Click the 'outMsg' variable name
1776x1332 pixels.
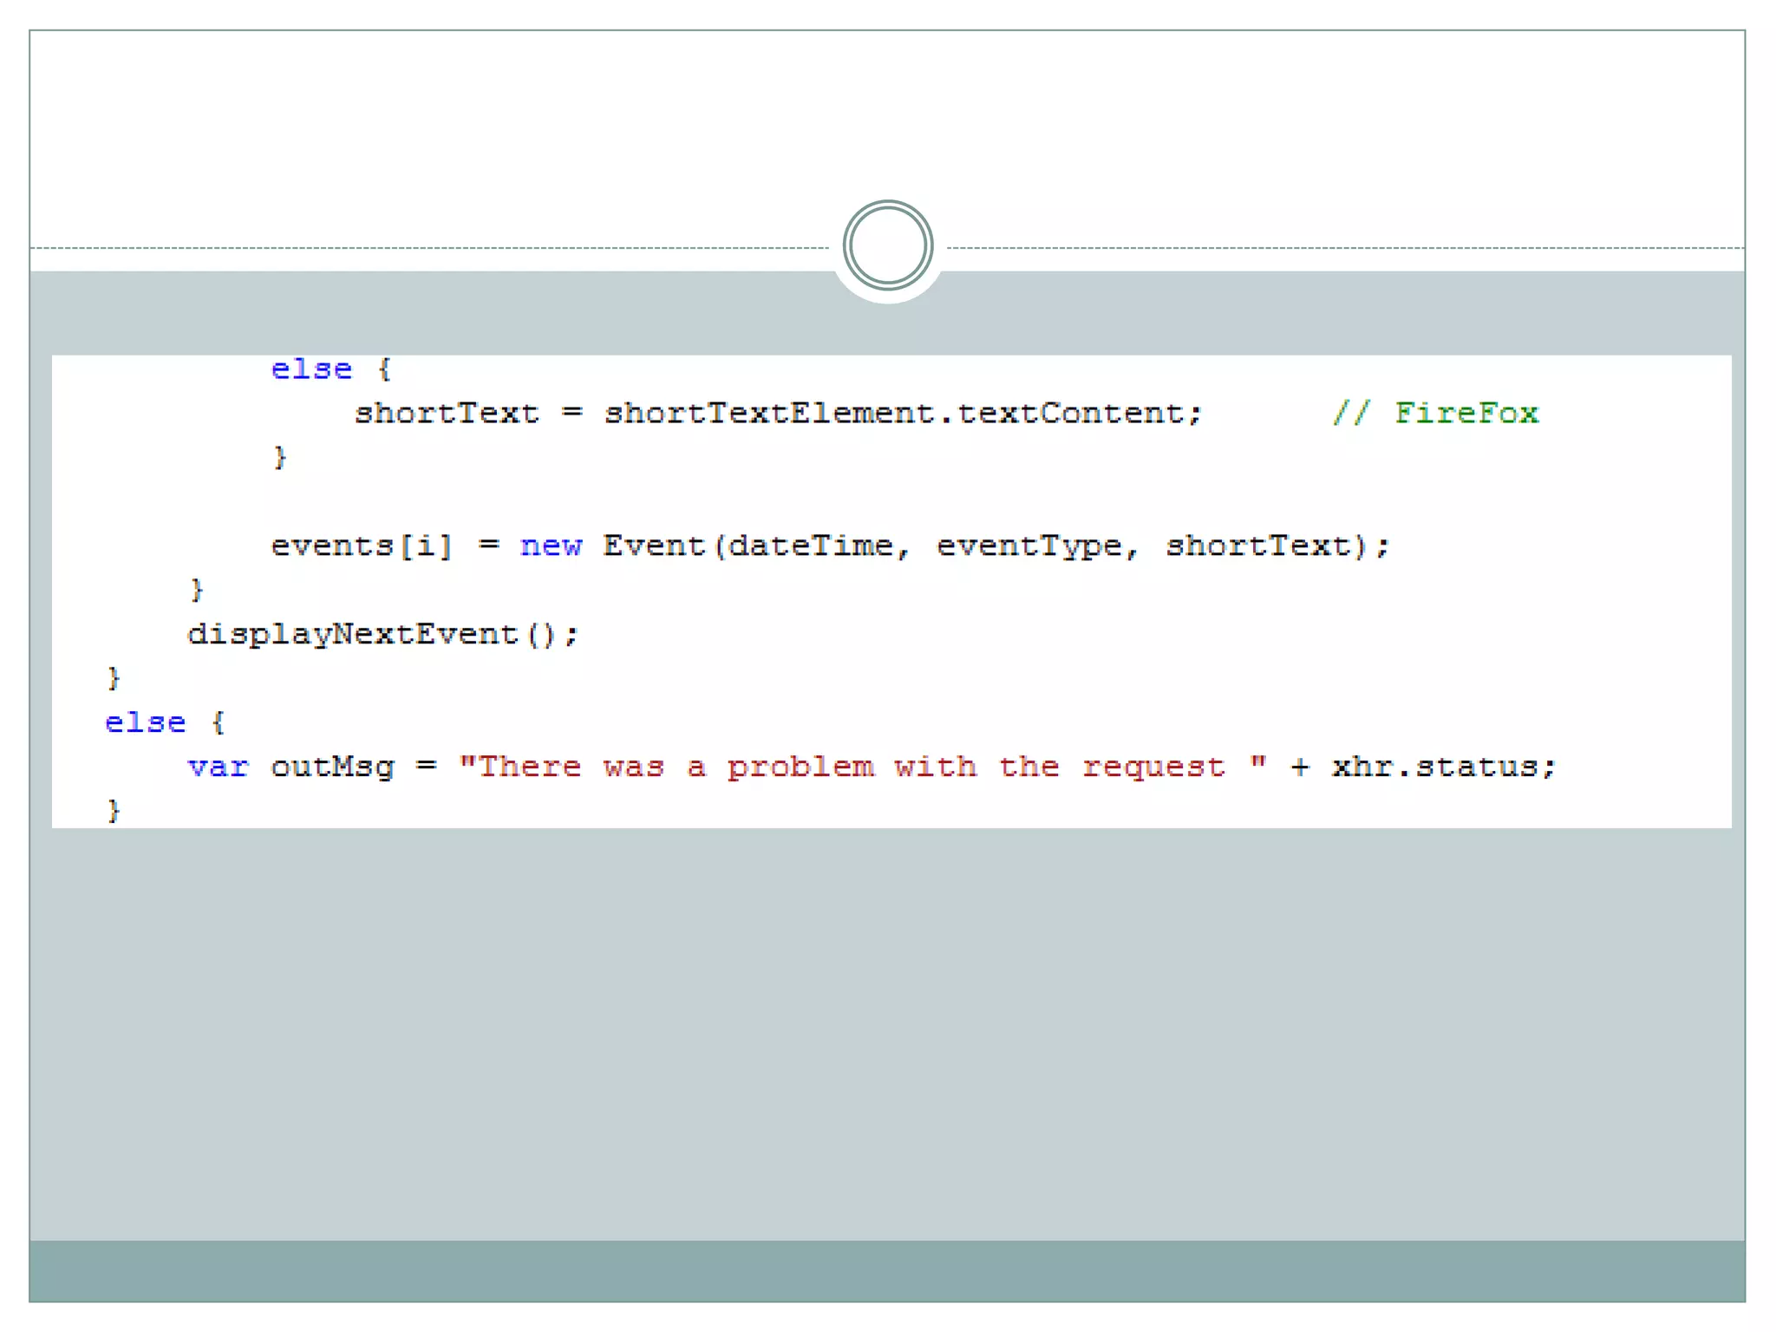pos(332,767)
